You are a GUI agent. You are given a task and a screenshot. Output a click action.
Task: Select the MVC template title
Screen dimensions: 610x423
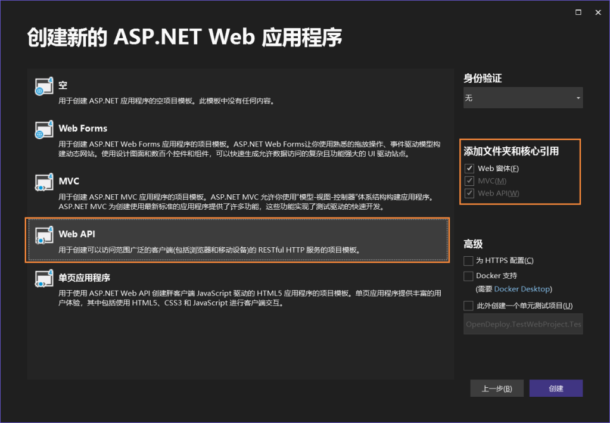click(x=69, y=181)
